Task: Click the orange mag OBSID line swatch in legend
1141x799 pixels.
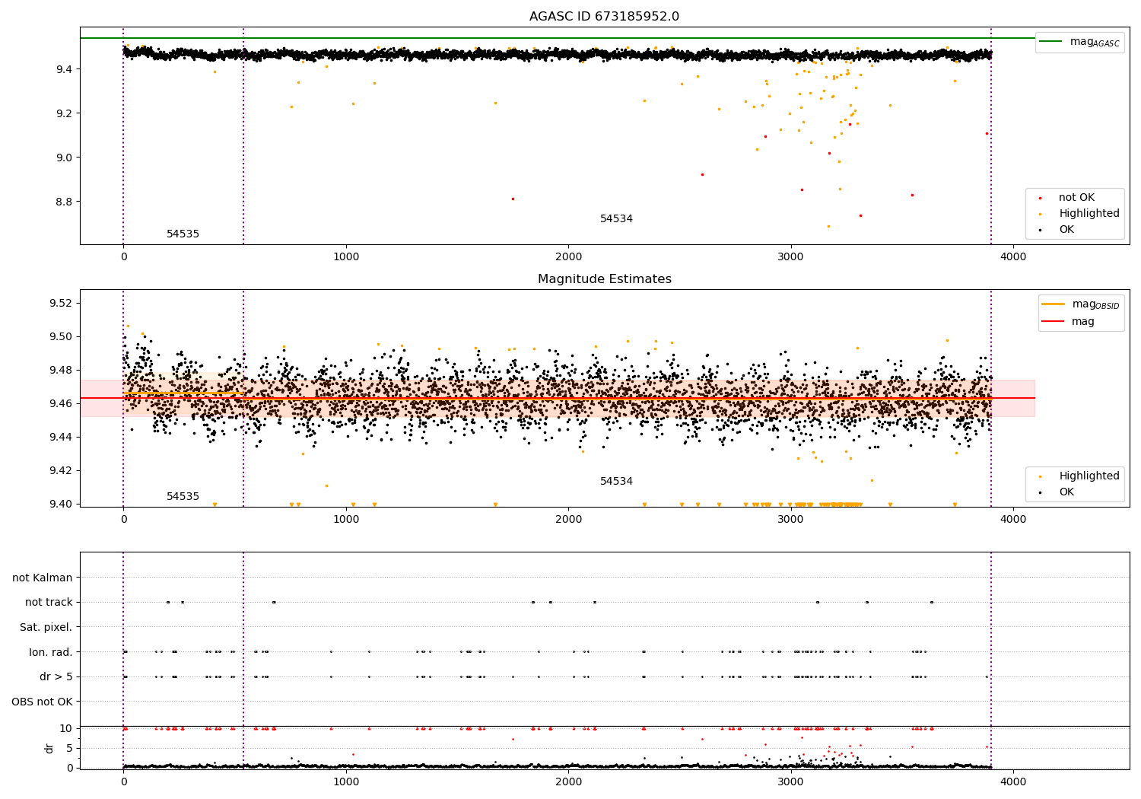Action: pos(1053,304)
